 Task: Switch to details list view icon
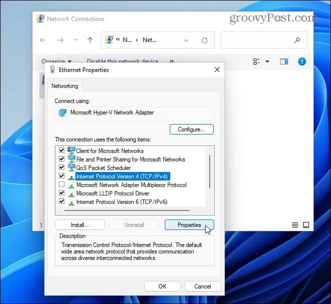[295, 224]
